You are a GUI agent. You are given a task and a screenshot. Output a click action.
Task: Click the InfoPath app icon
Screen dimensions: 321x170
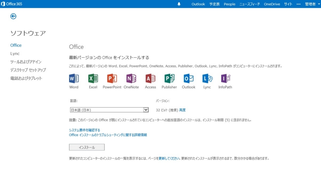point(226,78)
